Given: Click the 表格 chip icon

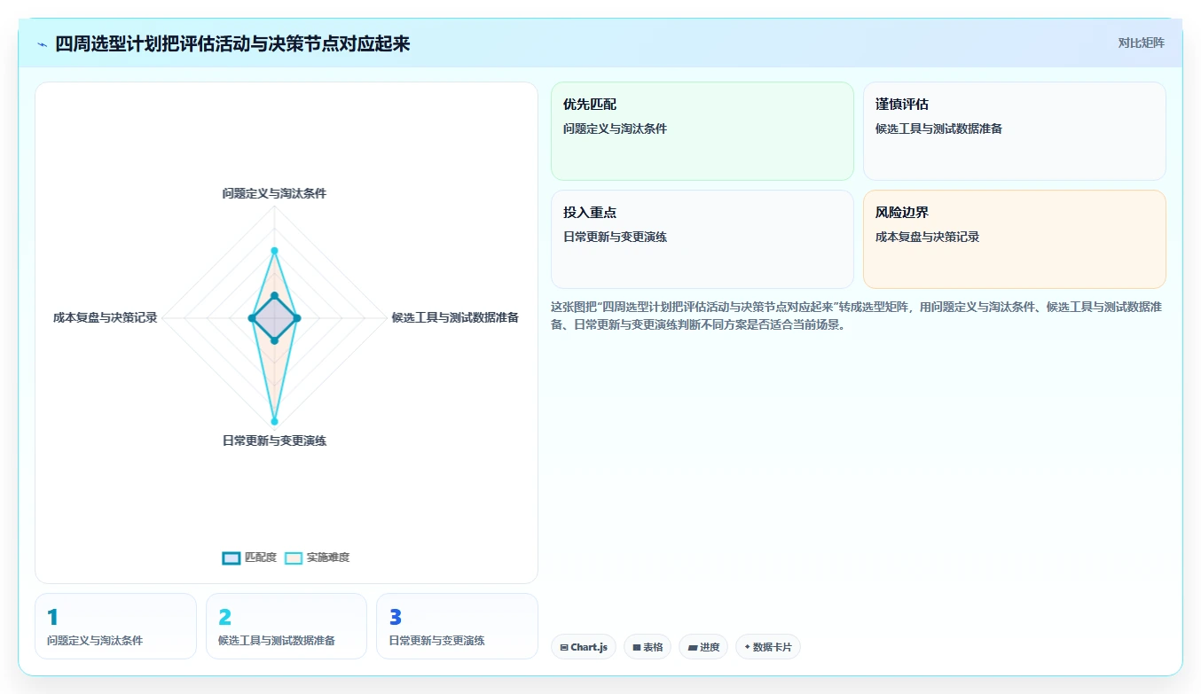Looking at the screenshot, I should click(637, 648).
